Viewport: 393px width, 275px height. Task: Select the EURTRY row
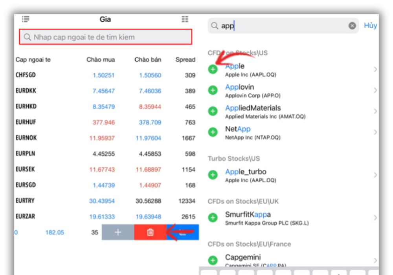[105, 201]
